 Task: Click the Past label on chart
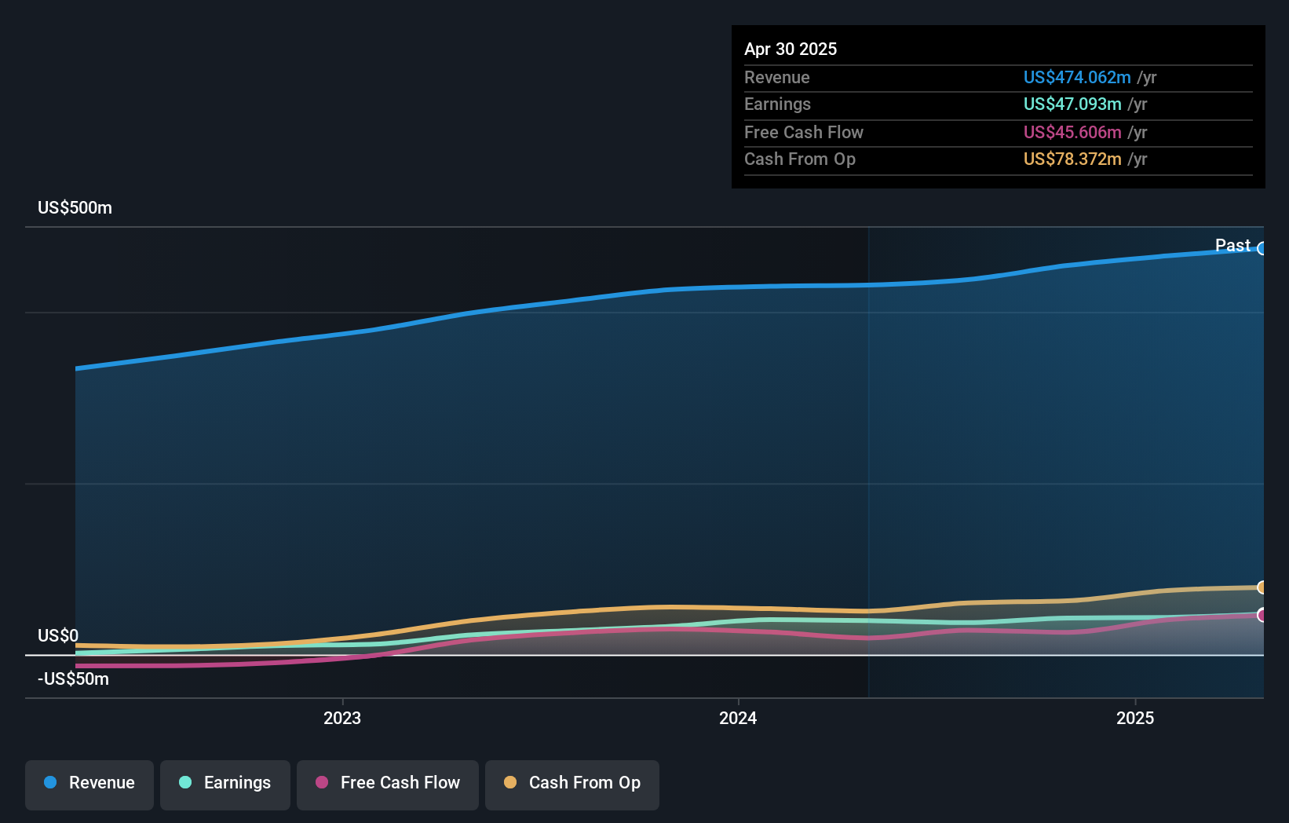[1232, 245]
